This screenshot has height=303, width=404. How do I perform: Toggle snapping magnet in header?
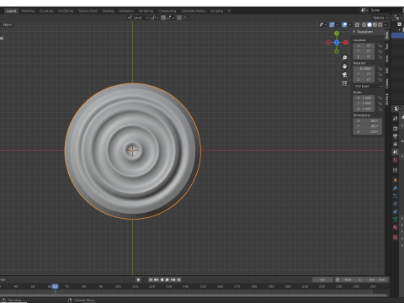[163, 18]
